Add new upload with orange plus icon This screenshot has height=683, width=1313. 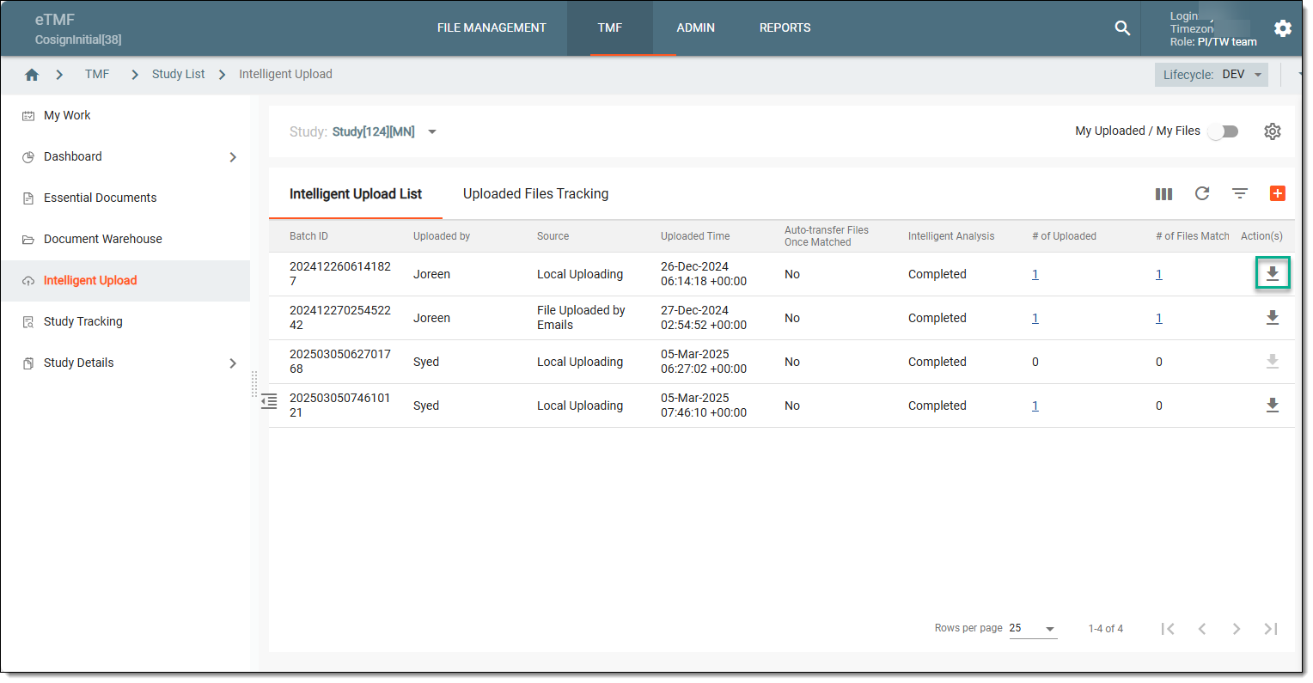[1278, 193]
